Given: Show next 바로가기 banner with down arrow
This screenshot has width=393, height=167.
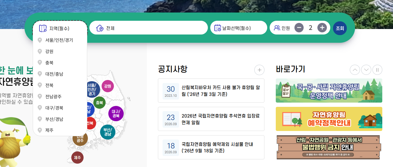Looking at the screenshot, I should [x=366, y=70].
